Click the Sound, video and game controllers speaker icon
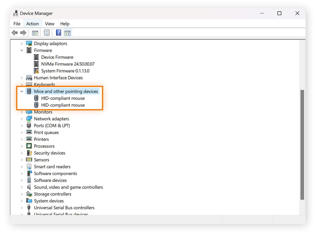Image resolution: width=315 pixels, height=232 pixels. click(x=29, y=187)
